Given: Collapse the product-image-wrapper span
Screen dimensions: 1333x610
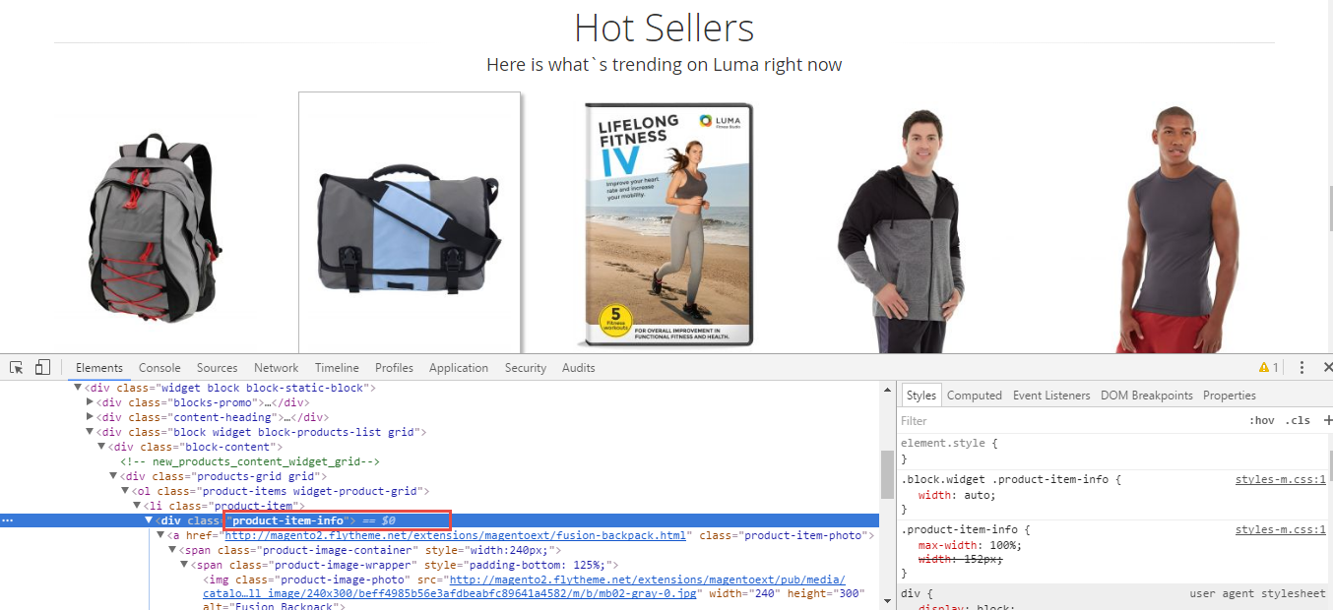Looking at the screenshot, I should 185,565.
